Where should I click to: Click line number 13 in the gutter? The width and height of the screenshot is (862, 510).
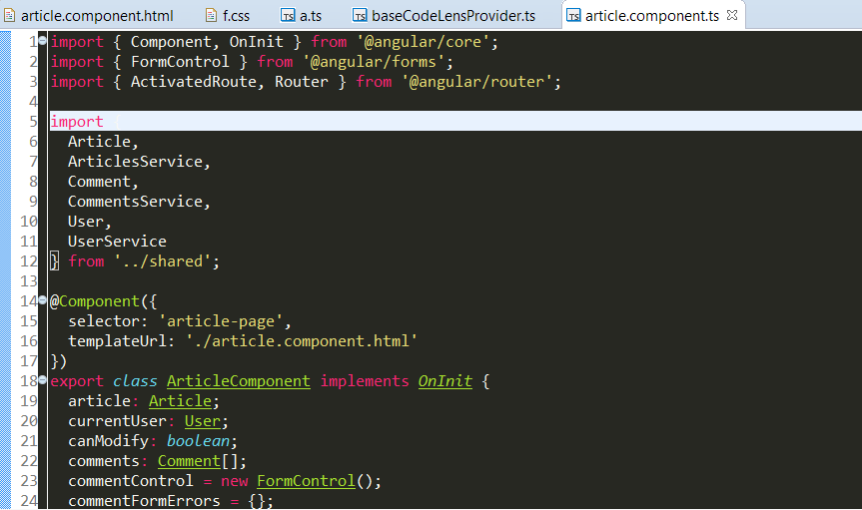(x=29, y=281)
